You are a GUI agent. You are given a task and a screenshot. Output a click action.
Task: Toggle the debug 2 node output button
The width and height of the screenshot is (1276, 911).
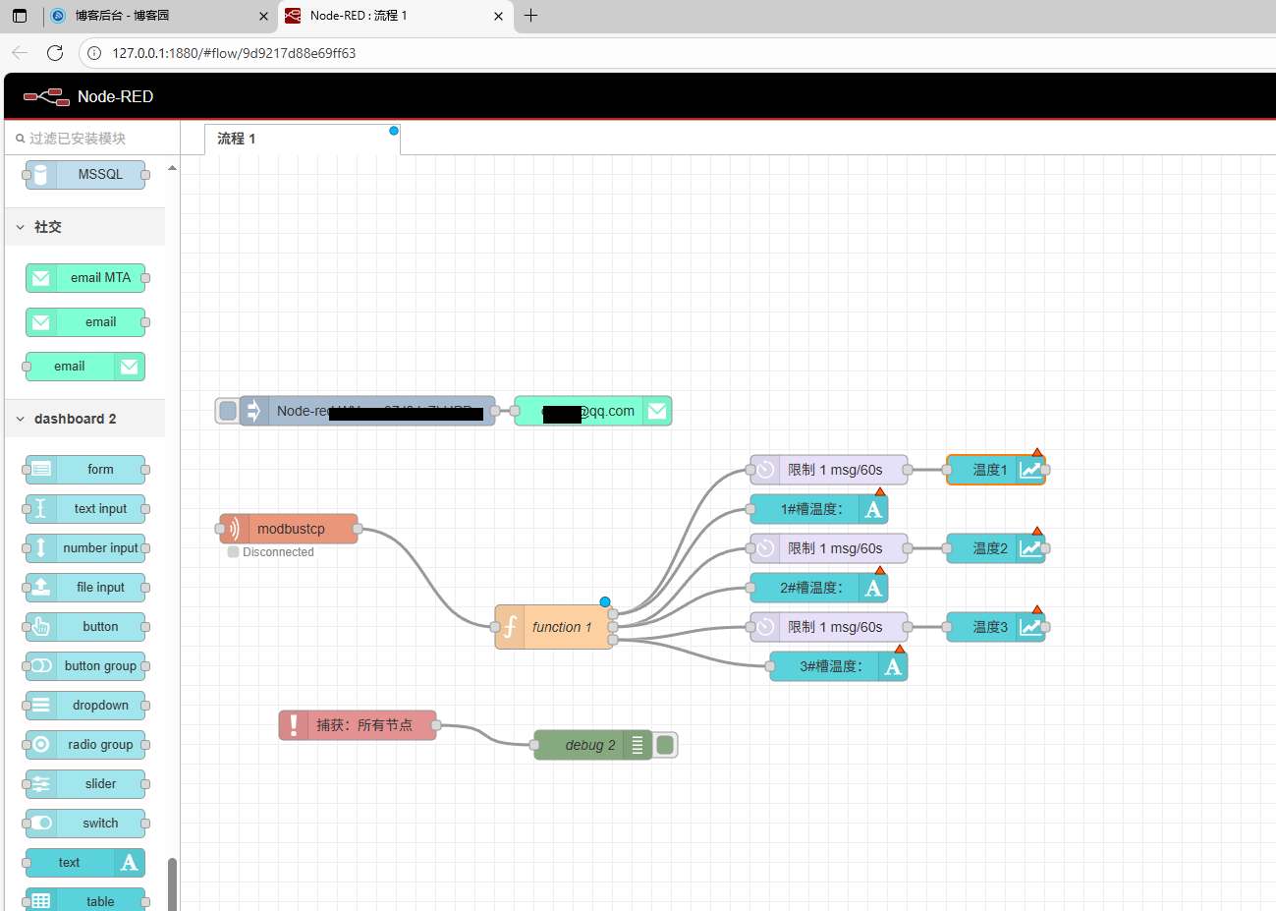click(665, 745)
